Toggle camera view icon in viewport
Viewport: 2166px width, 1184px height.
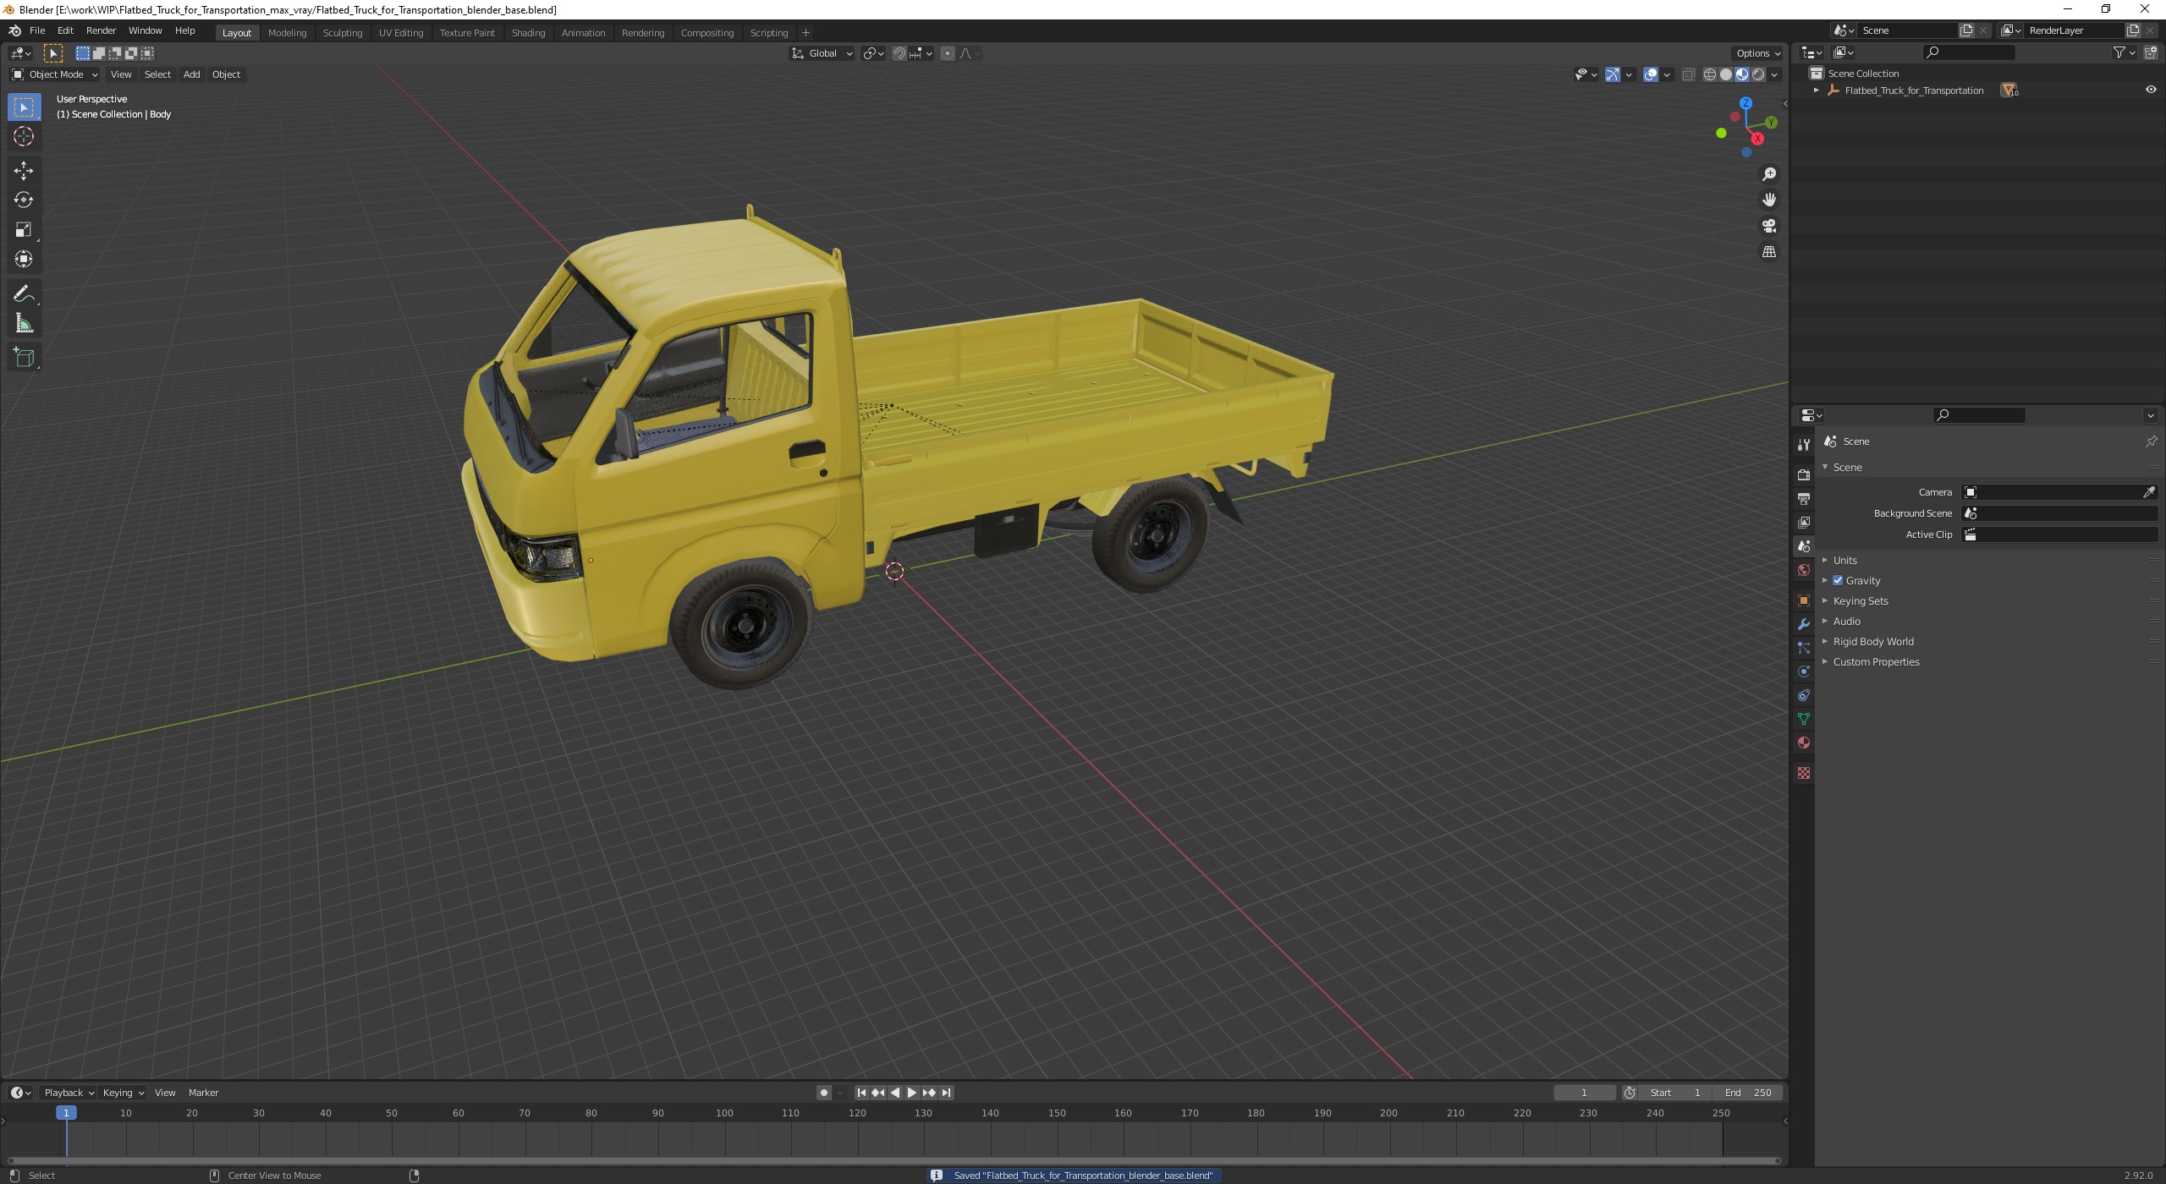pos(1768,226)
